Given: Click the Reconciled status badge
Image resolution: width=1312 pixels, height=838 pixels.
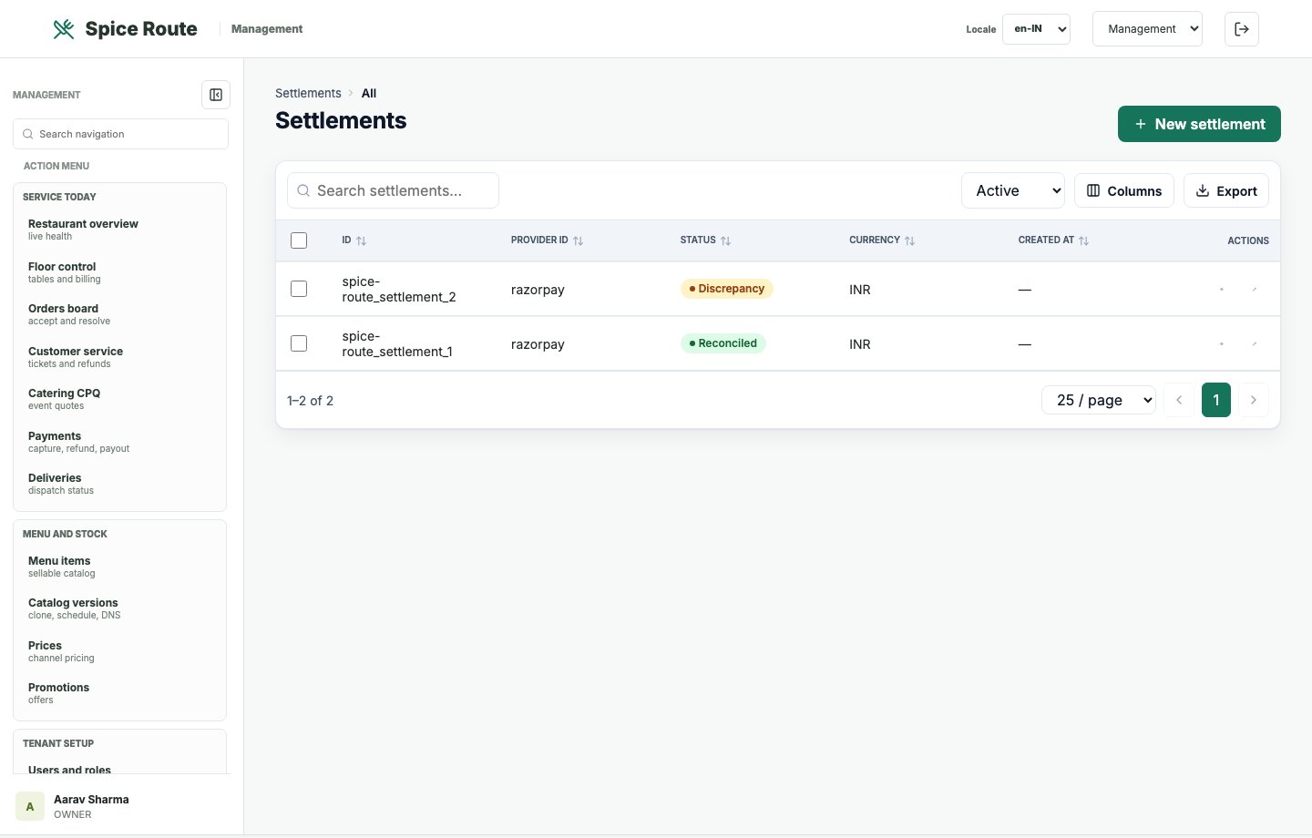Looking at the screenshot, I should coord(723,343).
